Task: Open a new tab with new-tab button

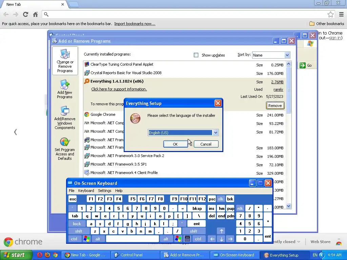Action: coord(74,4)
